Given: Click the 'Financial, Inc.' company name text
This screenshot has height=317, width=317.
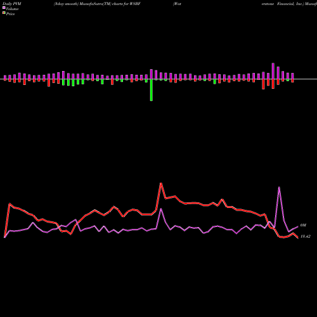Looking at the screenshot, I should tap(290, 4).
